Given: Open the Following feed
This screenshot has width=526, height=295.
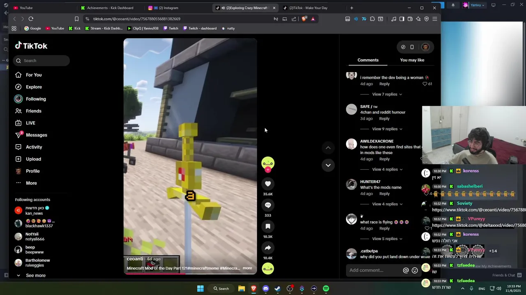Looking at the screenshot, I should point(36,99).
